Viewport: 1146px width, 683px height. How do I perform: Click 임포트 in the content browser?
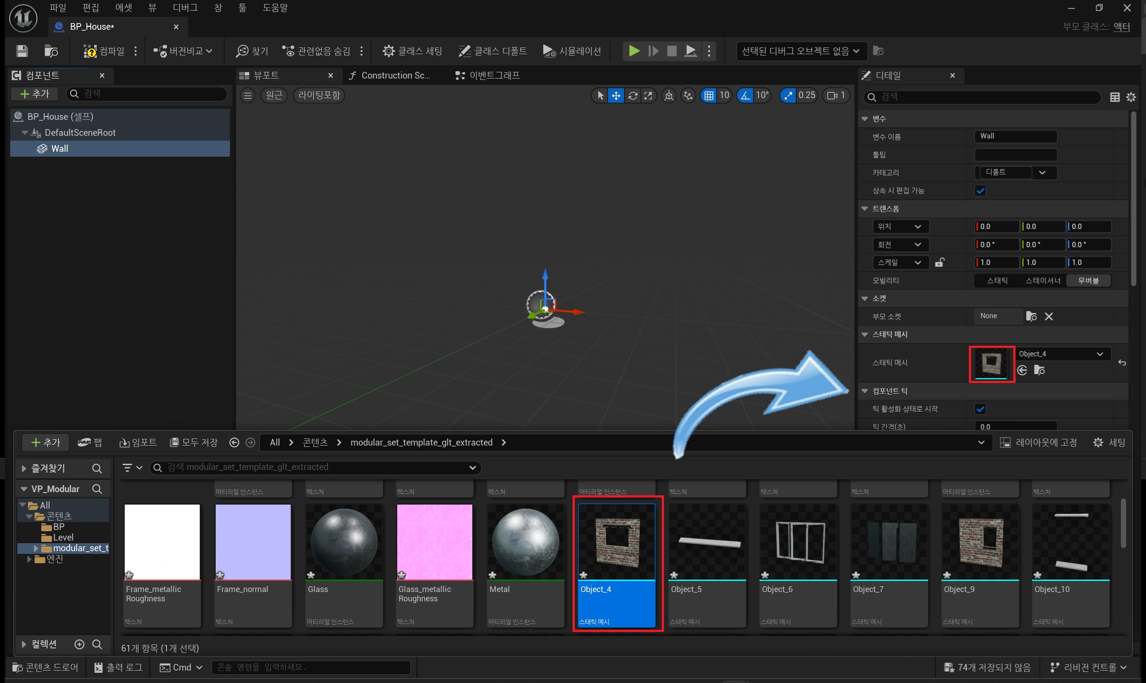(x=138, y=442)
